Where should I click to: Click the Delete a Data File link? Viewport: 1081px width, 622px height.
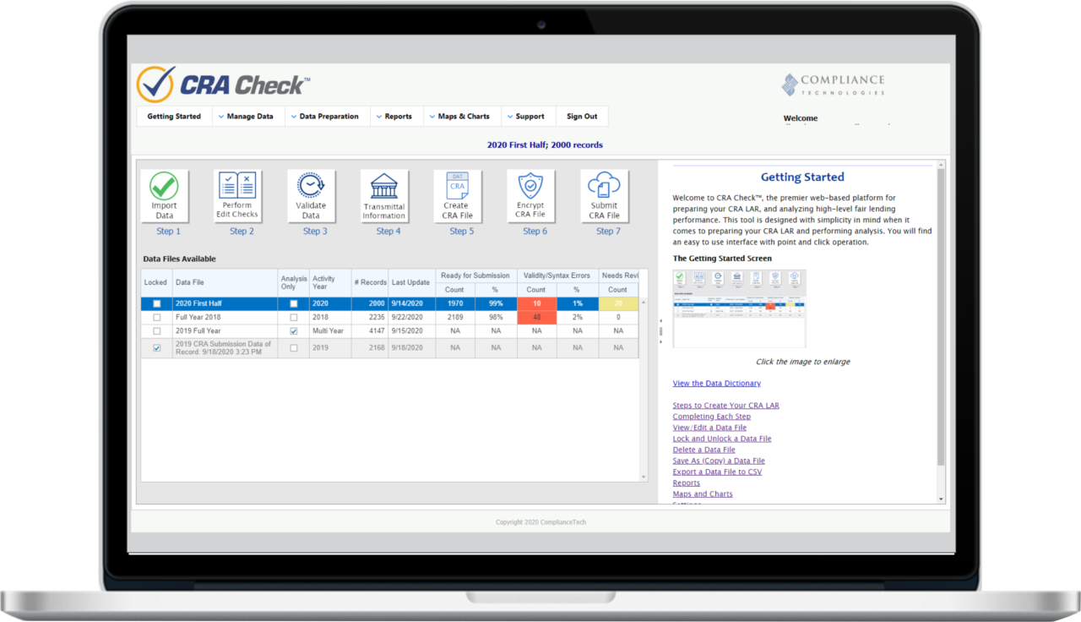pyautogui.click(x=704, y=450)
